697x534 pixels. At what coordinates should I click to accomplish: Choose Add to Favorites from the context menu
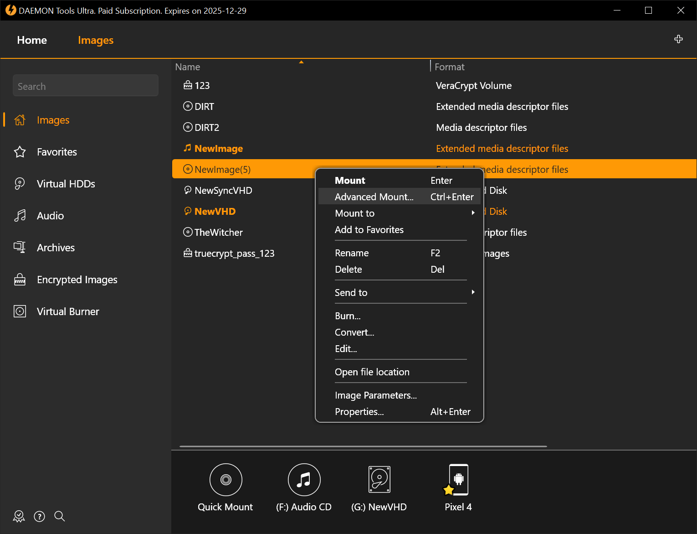point(369,229)
